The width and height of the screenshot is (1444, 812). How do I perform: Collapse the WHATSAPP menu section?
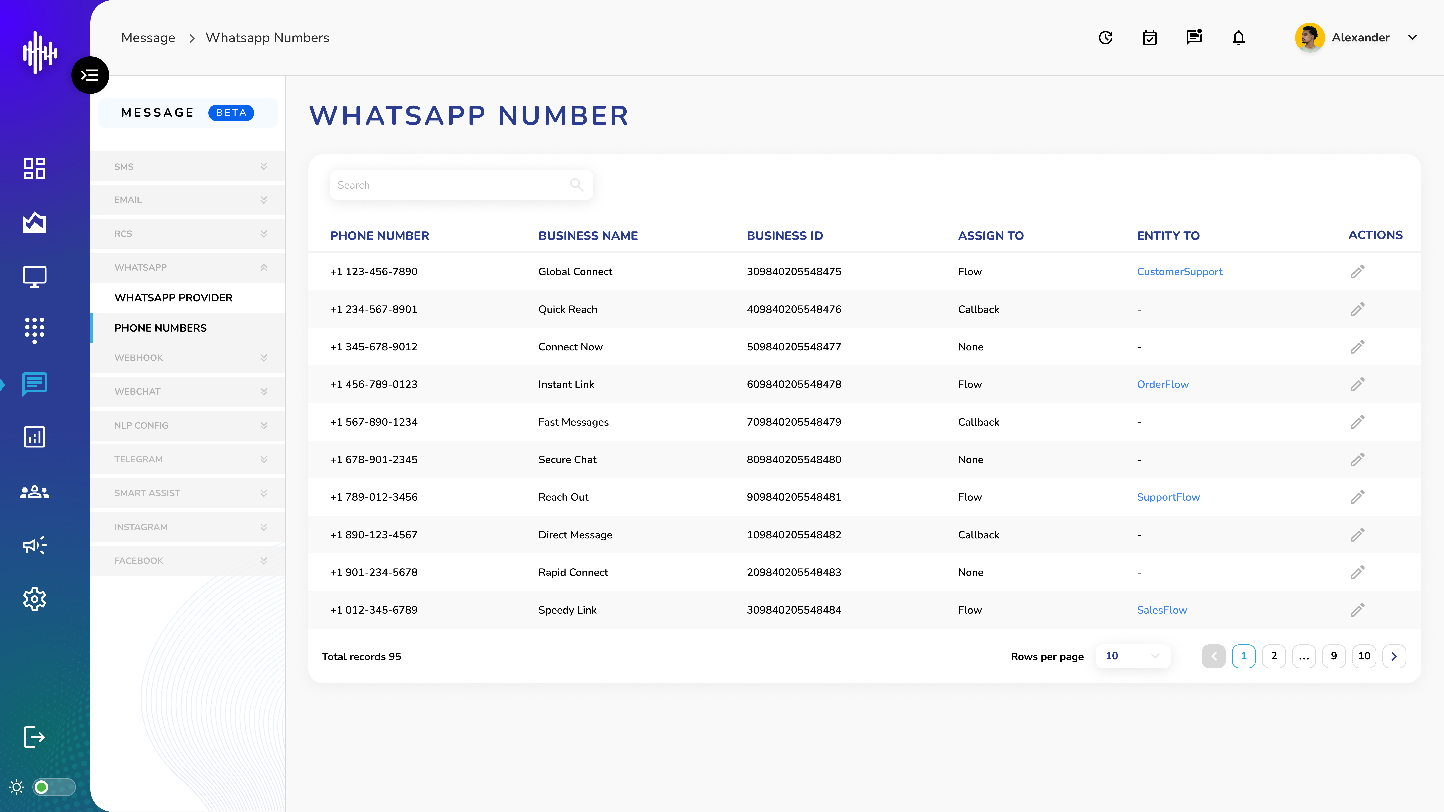click(188, 267)
